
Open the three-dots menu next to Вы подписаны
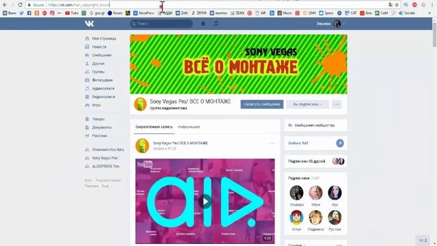337,105
